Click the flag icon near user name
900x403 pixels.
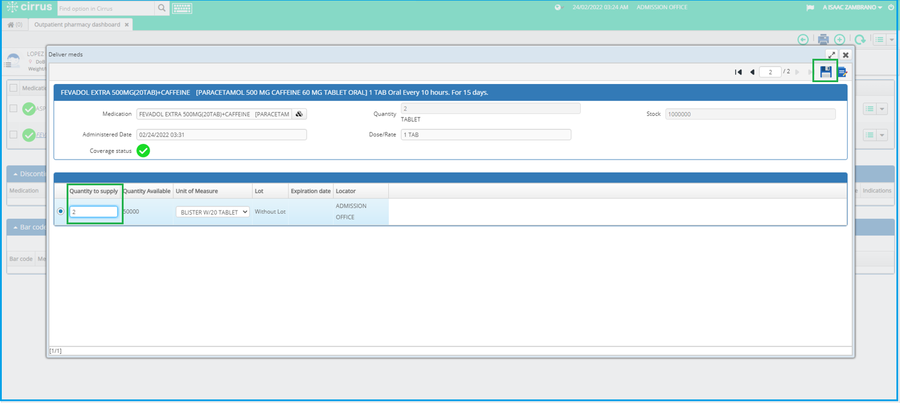click(x=810, y=8)
